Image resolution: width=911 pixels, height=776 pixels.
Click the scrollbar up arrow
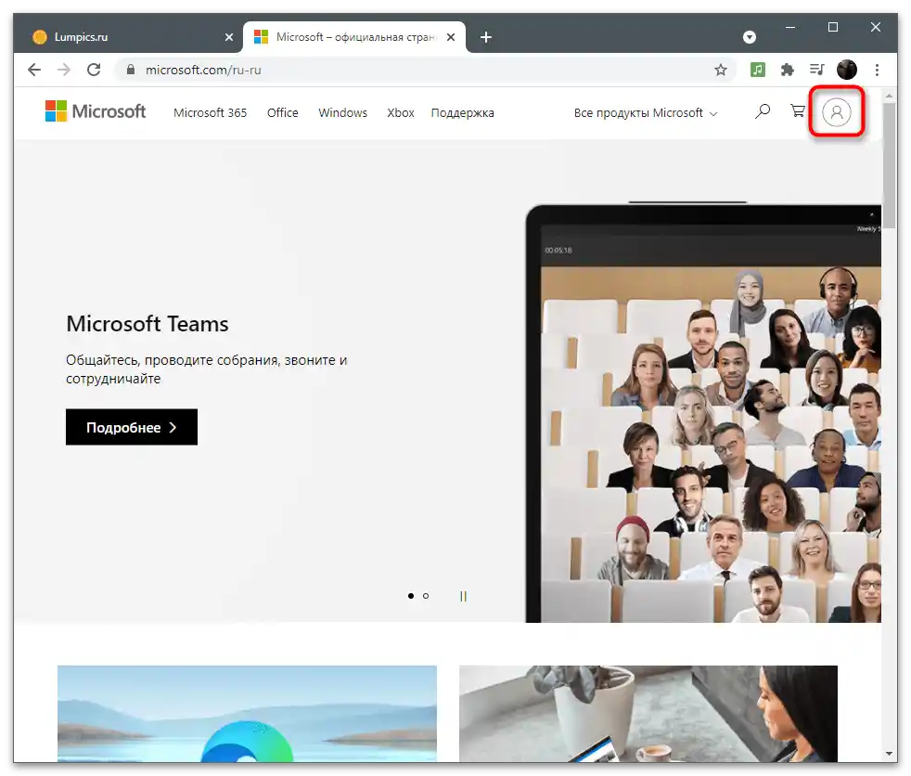(x=889, y=95)
